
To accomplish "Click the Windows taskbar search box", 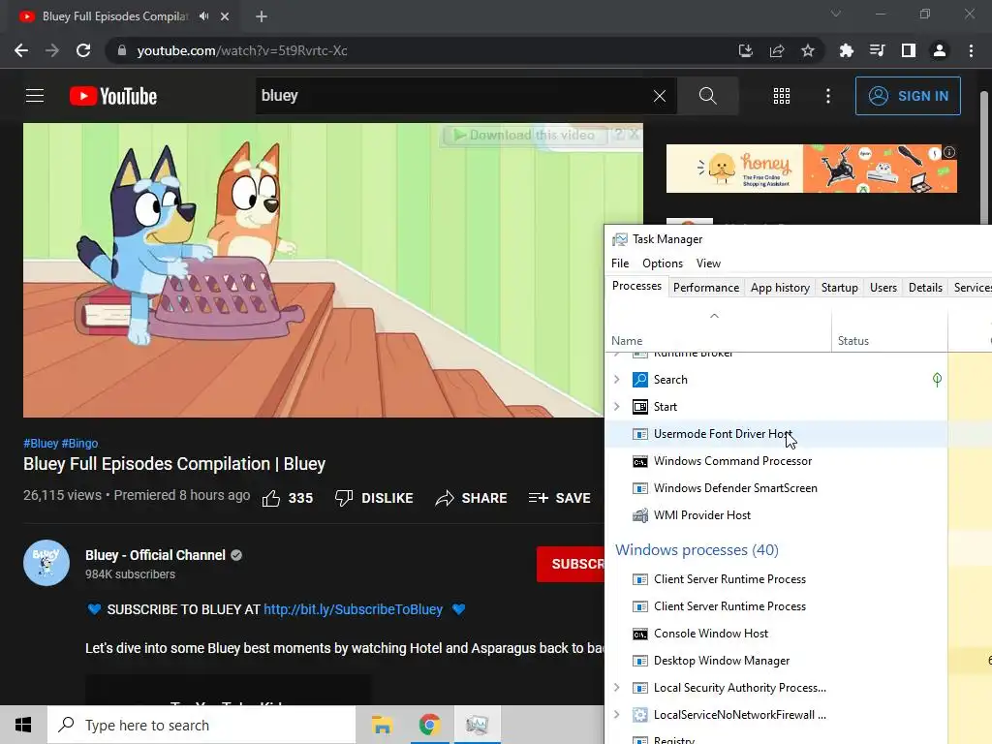I will tap(201, 725).
